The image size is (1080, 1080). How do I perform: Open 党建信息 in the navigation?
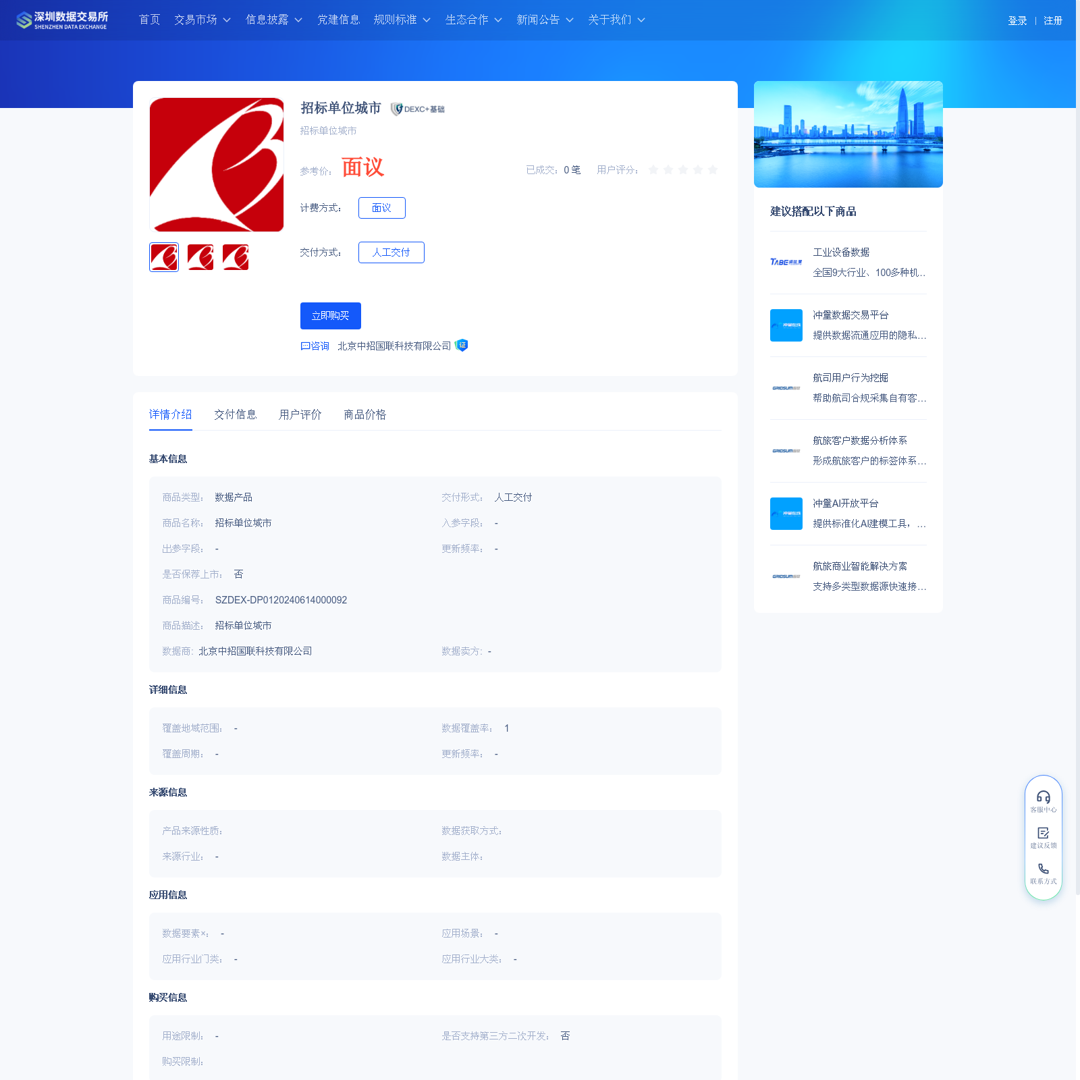[x=339, y=20]
